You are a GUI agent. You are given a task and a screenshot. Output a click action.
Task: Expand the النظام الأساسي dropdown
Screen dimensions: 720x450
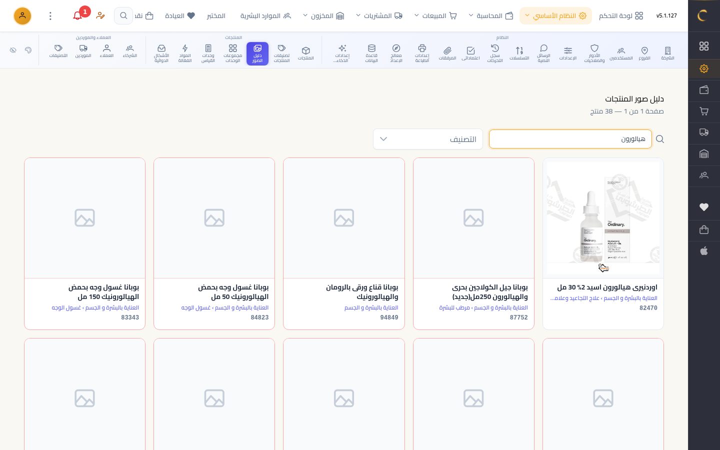[555, 16]
